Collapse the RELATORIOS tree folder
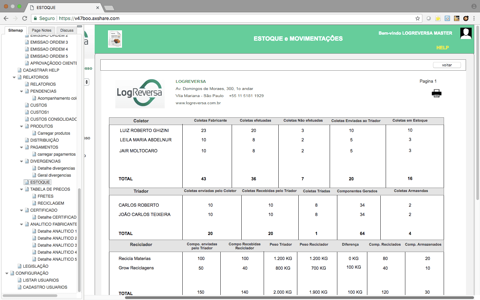 tap(14, 77)
